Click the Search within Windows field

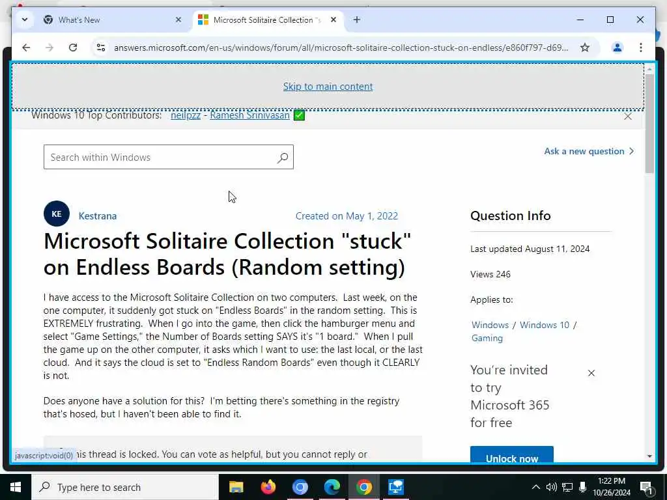(169, 157)
